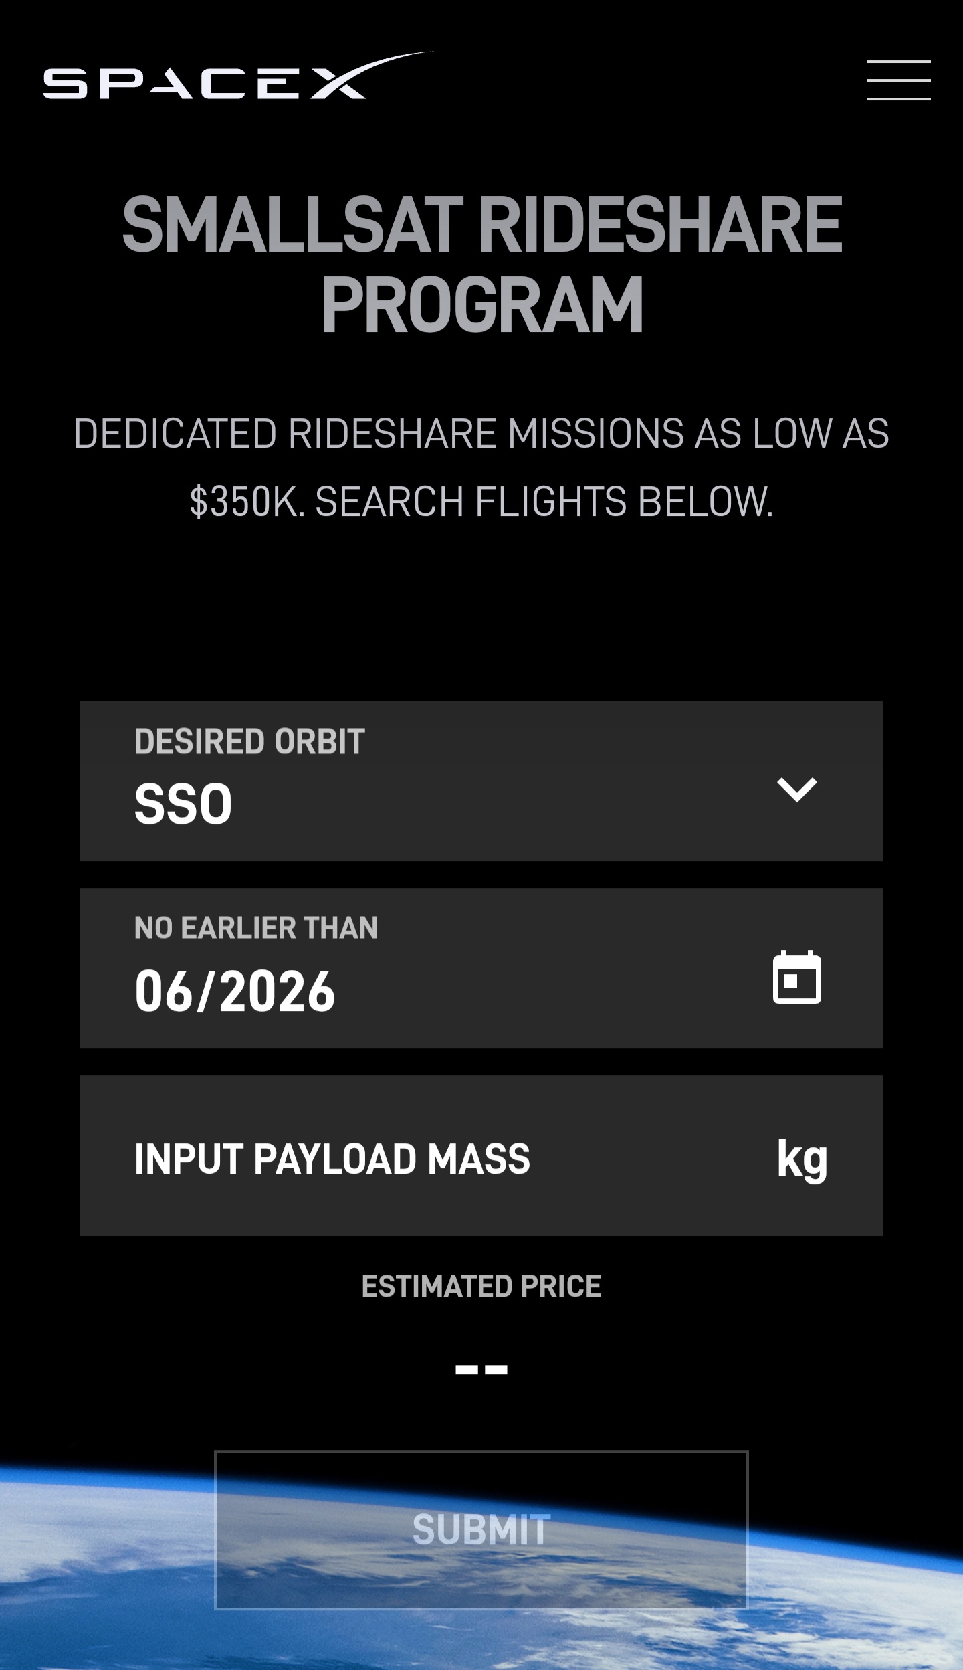Screen dimensions: 963x1670
Task: Click the 06/2026 date value
Action: [235, 992]
